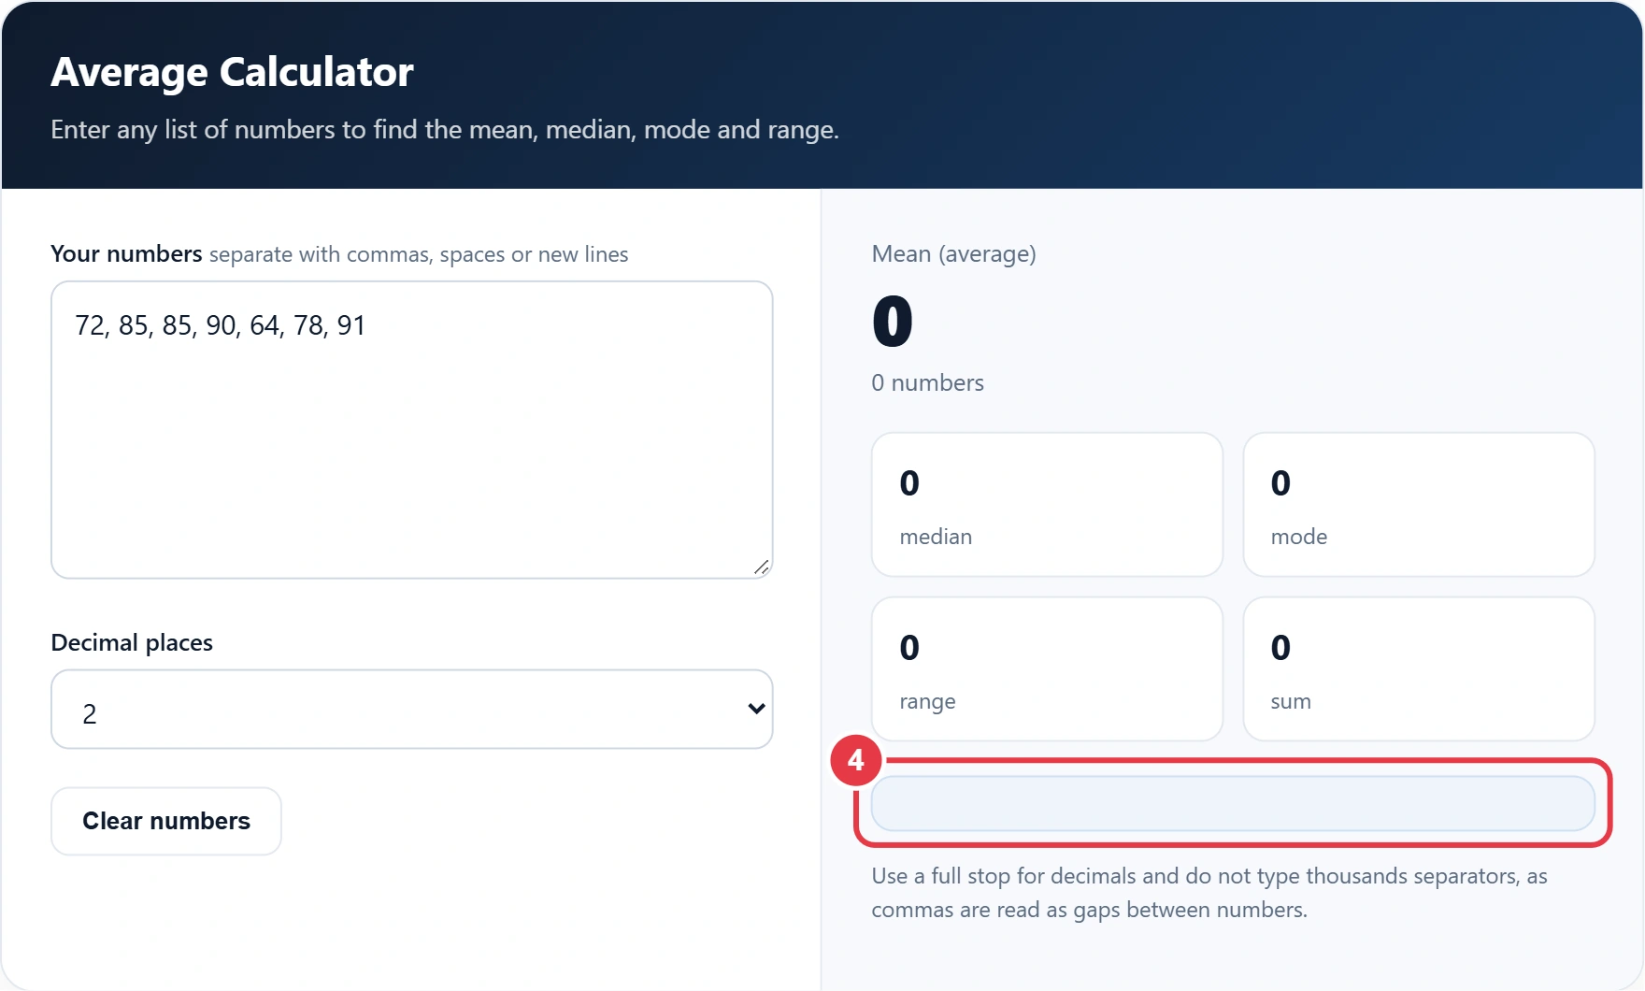This screenshot has width=1645, height=991.
Task: Click the range result card
Action: point(1047,669)
